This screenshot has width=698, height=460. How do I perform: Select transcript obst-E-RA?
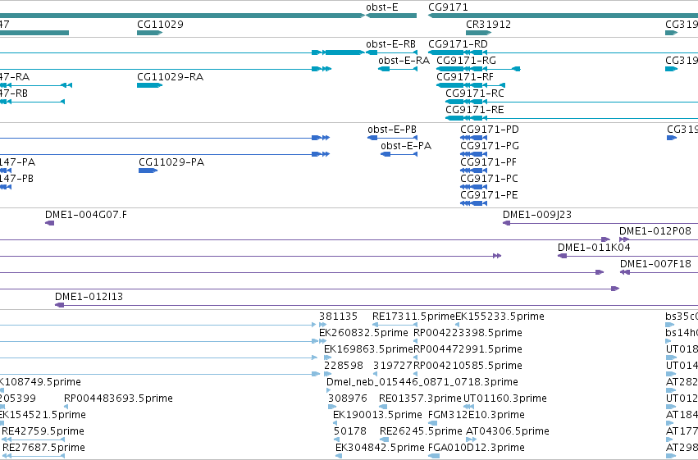tap(398, 69)
